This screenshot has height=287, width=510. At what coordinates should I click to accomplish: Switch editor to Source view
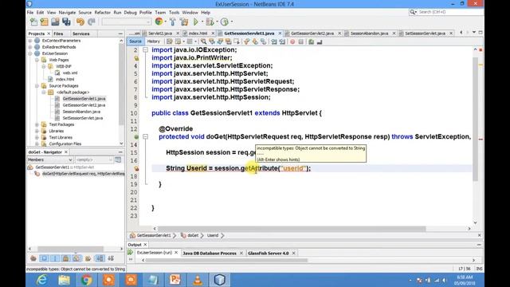click(135, 41)
